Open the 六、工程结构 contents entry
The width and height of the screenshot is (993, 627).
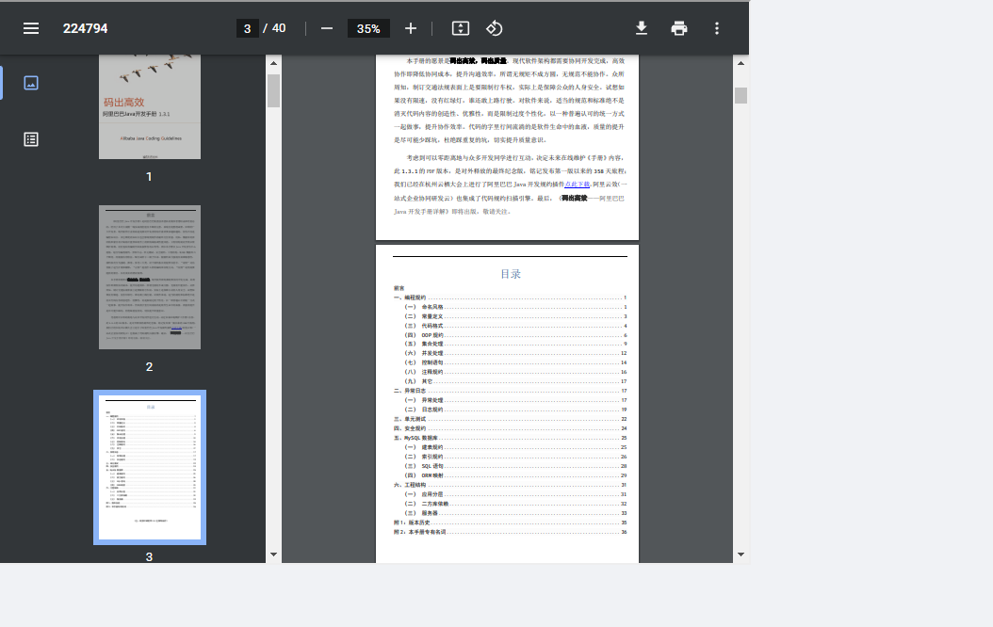coord(510,485)
